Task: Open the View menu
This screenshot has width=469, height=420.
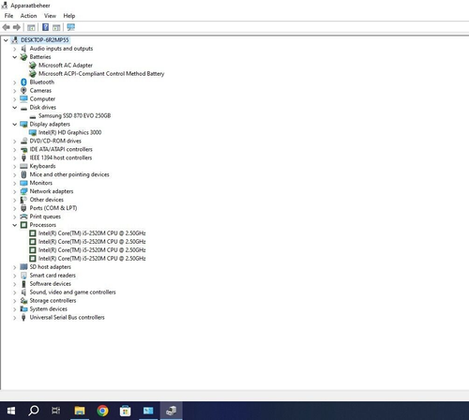Action: pos(50,16)
